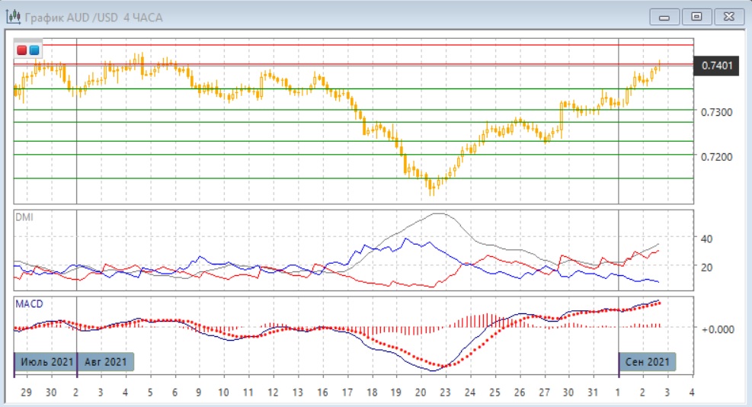Click the 0.7300 price axis label

715,112
